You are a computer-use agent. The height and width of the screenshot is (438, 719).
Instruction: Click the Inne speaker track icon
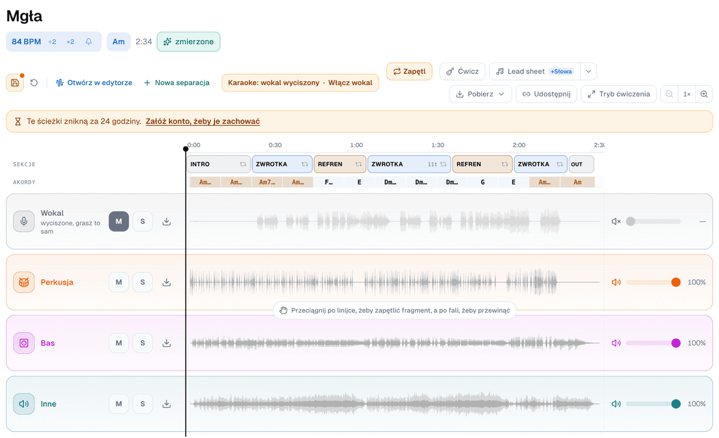pos(24,404)
